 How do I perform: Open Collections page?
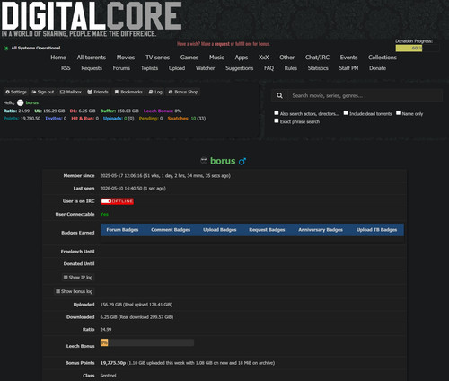(x=383, y=58)
